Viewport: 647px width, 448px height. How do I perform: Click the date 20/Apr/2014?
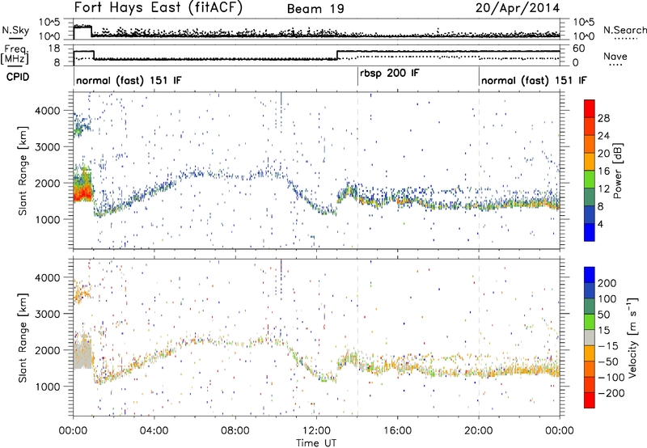point(518,8)
